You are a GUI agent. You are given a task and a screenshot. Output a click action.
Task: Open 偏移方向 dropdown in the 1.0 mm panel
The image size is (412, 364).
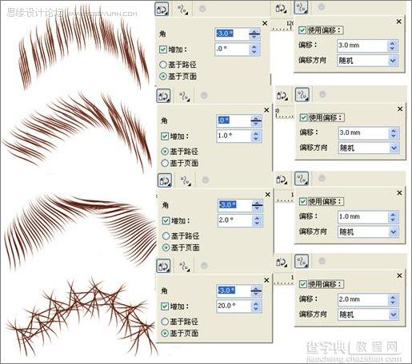(x=394, y=232)
